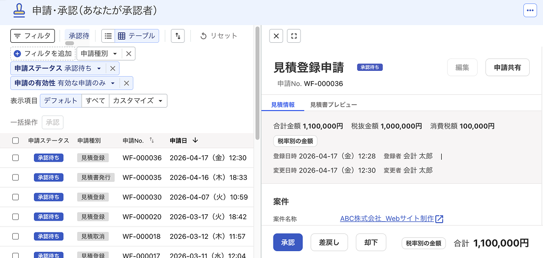
Task: Click the 申請ステータス column header
Action: pyautogui.click(x=49, y=141)
